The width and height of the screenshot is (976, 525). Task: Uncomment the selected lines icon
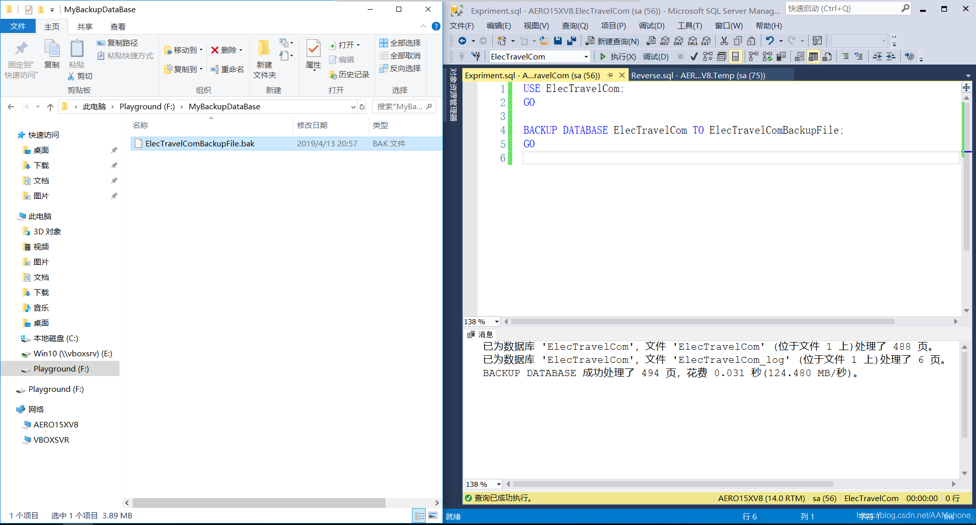coord(859,56)
